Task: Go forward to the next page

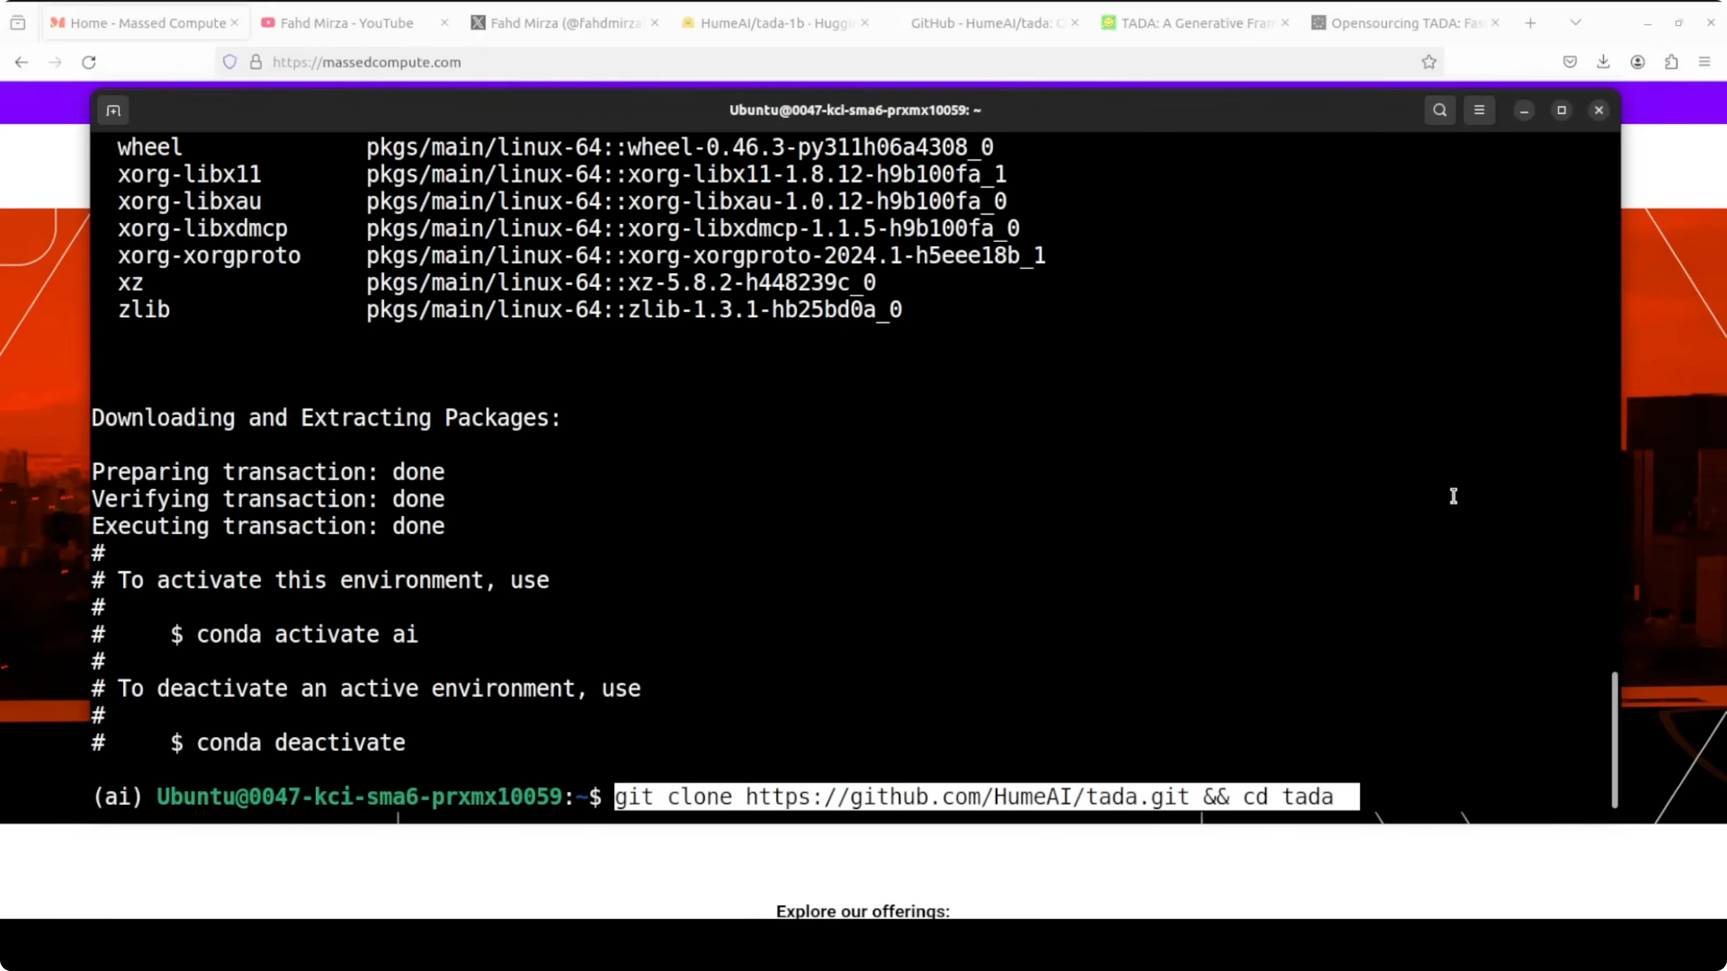Action: pyautogui.click(x=55, y=61)
